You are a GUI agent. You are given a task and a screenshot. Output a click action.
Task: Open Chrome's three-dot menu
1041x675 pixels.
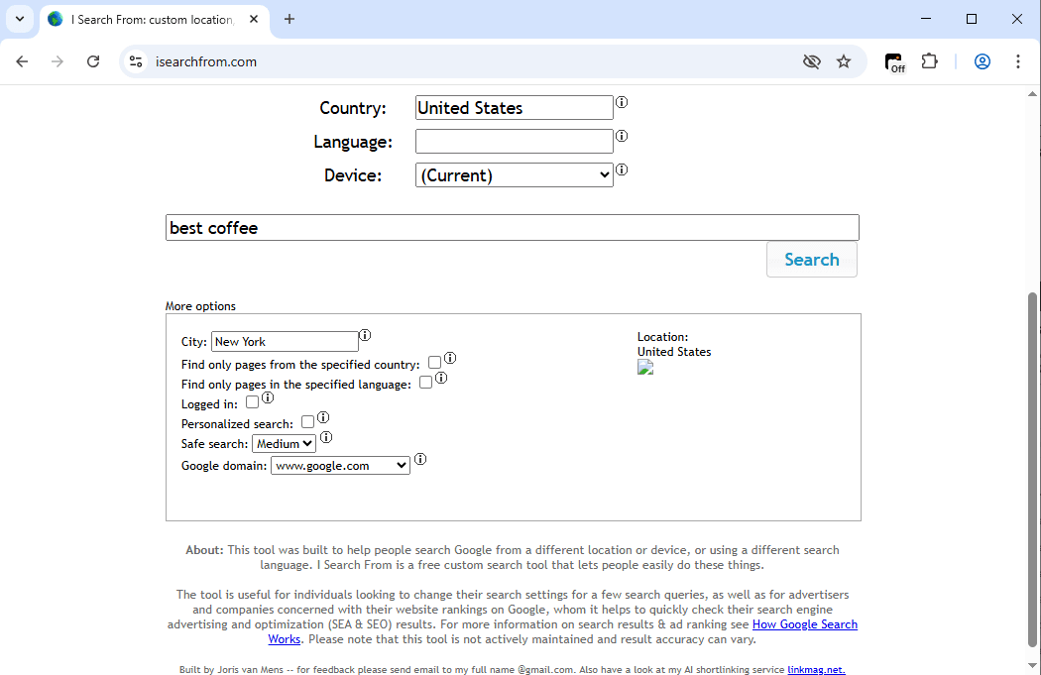pyautogui.click(x=1017, y=61)
